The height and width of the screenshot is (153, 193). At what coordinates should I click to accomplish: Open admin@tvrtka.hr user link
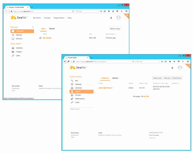point(106,88)
